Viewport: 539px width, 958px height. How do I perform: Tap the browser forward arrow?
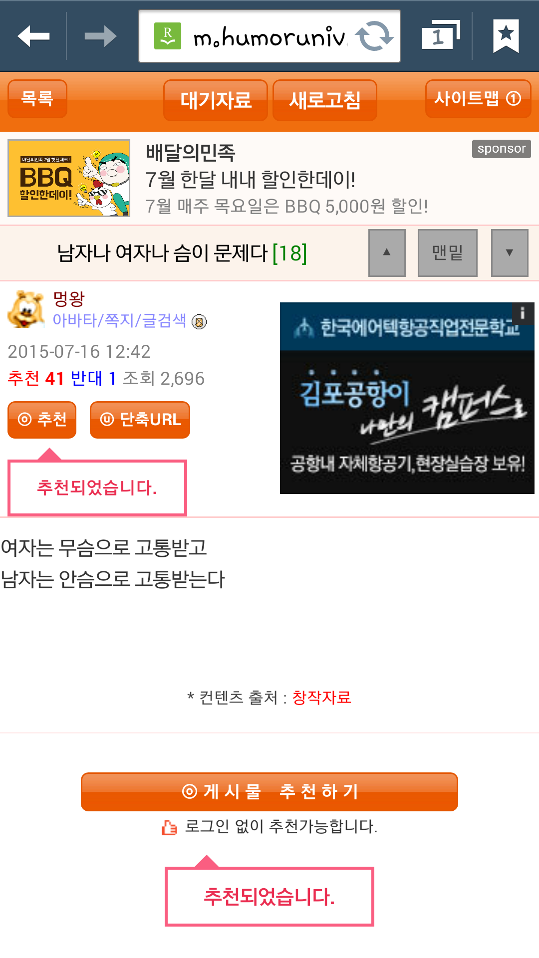[100, 36]
